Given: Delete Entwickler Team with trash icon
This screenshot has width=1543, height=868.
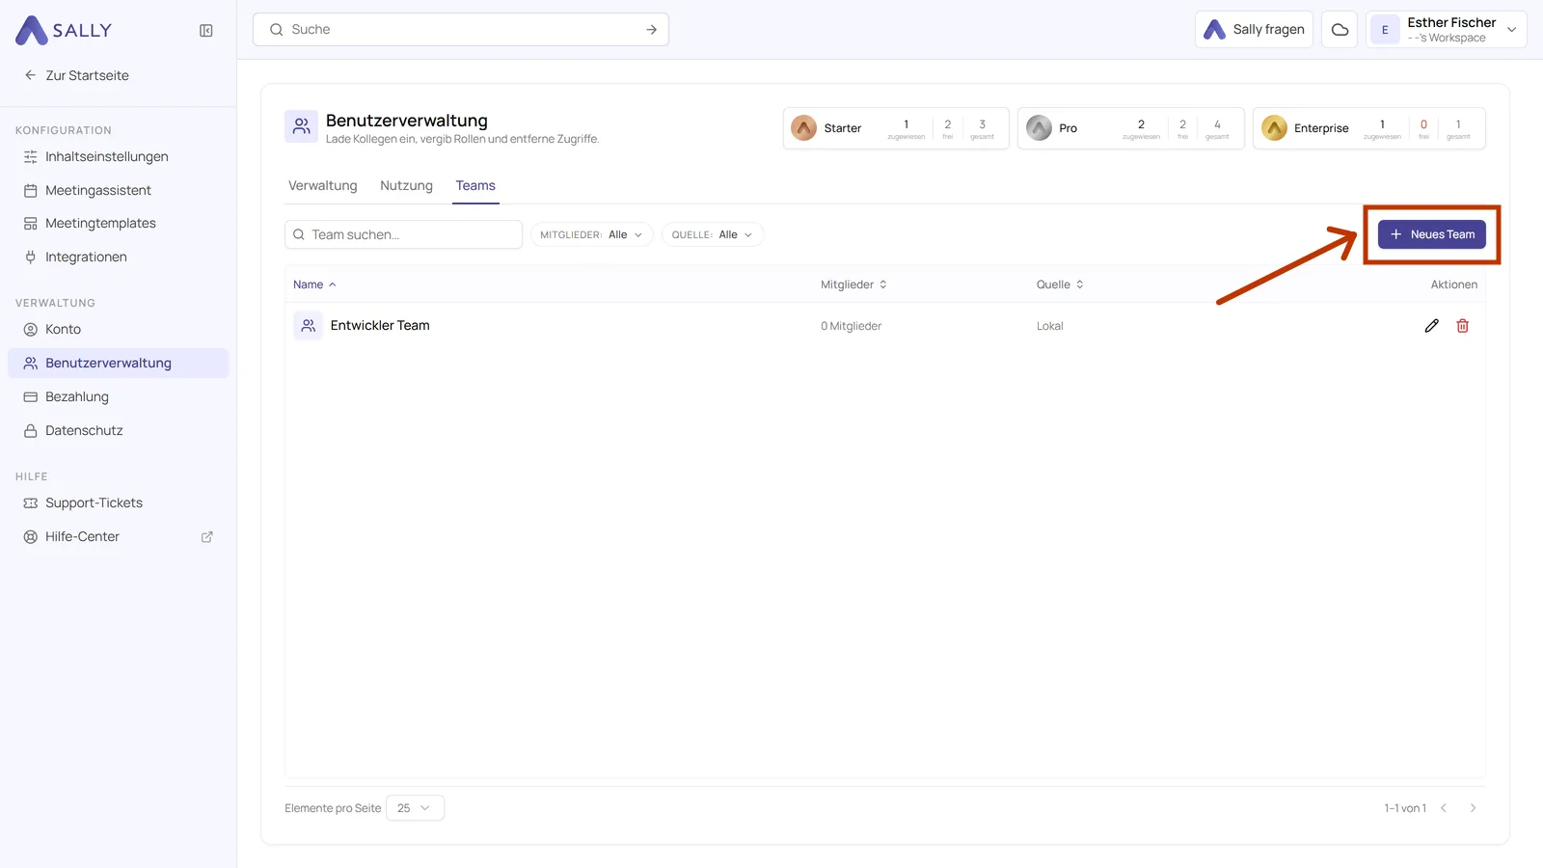Looking at the screenshot, I should [1462, 326].
